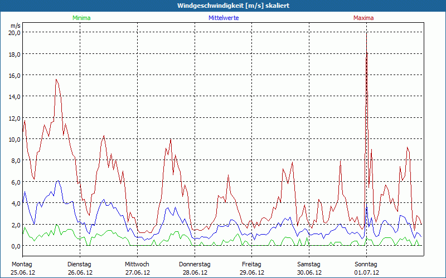Click the 8,0 y-axis value
The height and width of the screenshot is (278, 446).
click(x=16, y=161)
